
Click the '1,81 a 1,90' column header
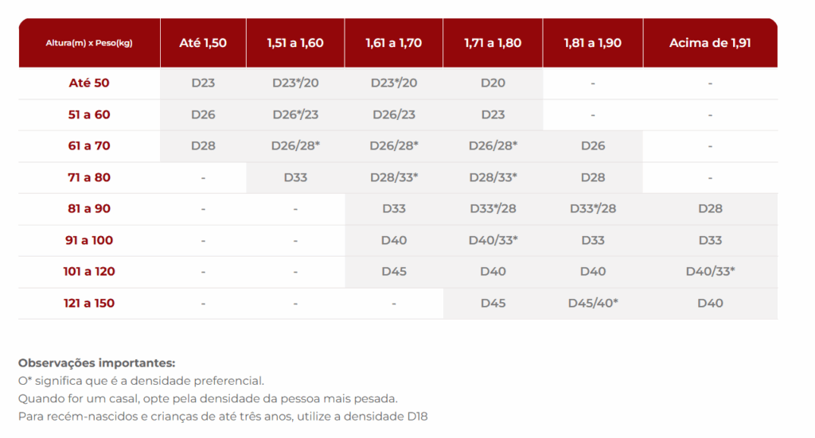[x=593, y=43]
